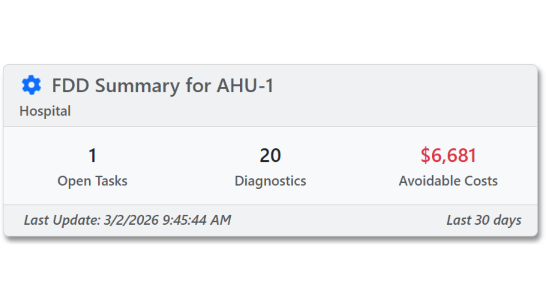Open the "Open Tasks" label
Image resolution: width=546 pixels, height=307 pixels.
point(92,181)
